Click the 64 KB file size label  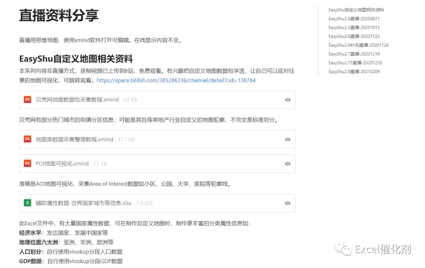pyautogui.click(x=130, y=100)
